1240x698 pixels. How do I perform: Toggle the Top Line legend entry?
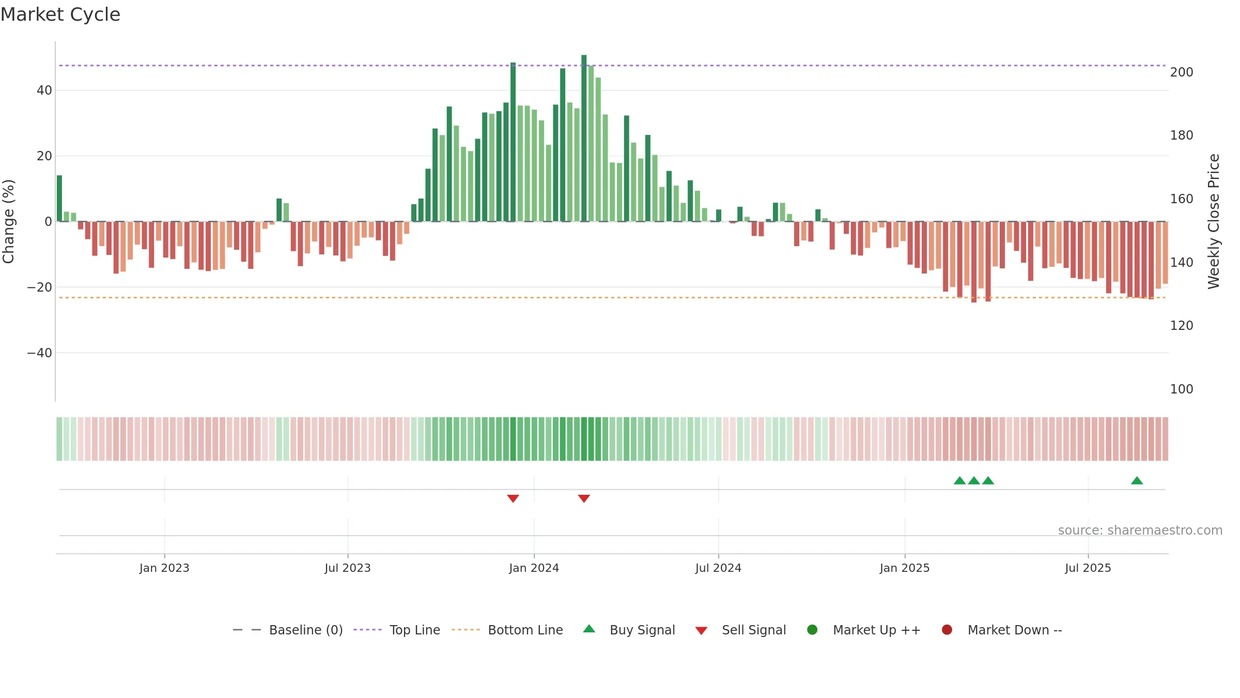coord(397,630)
